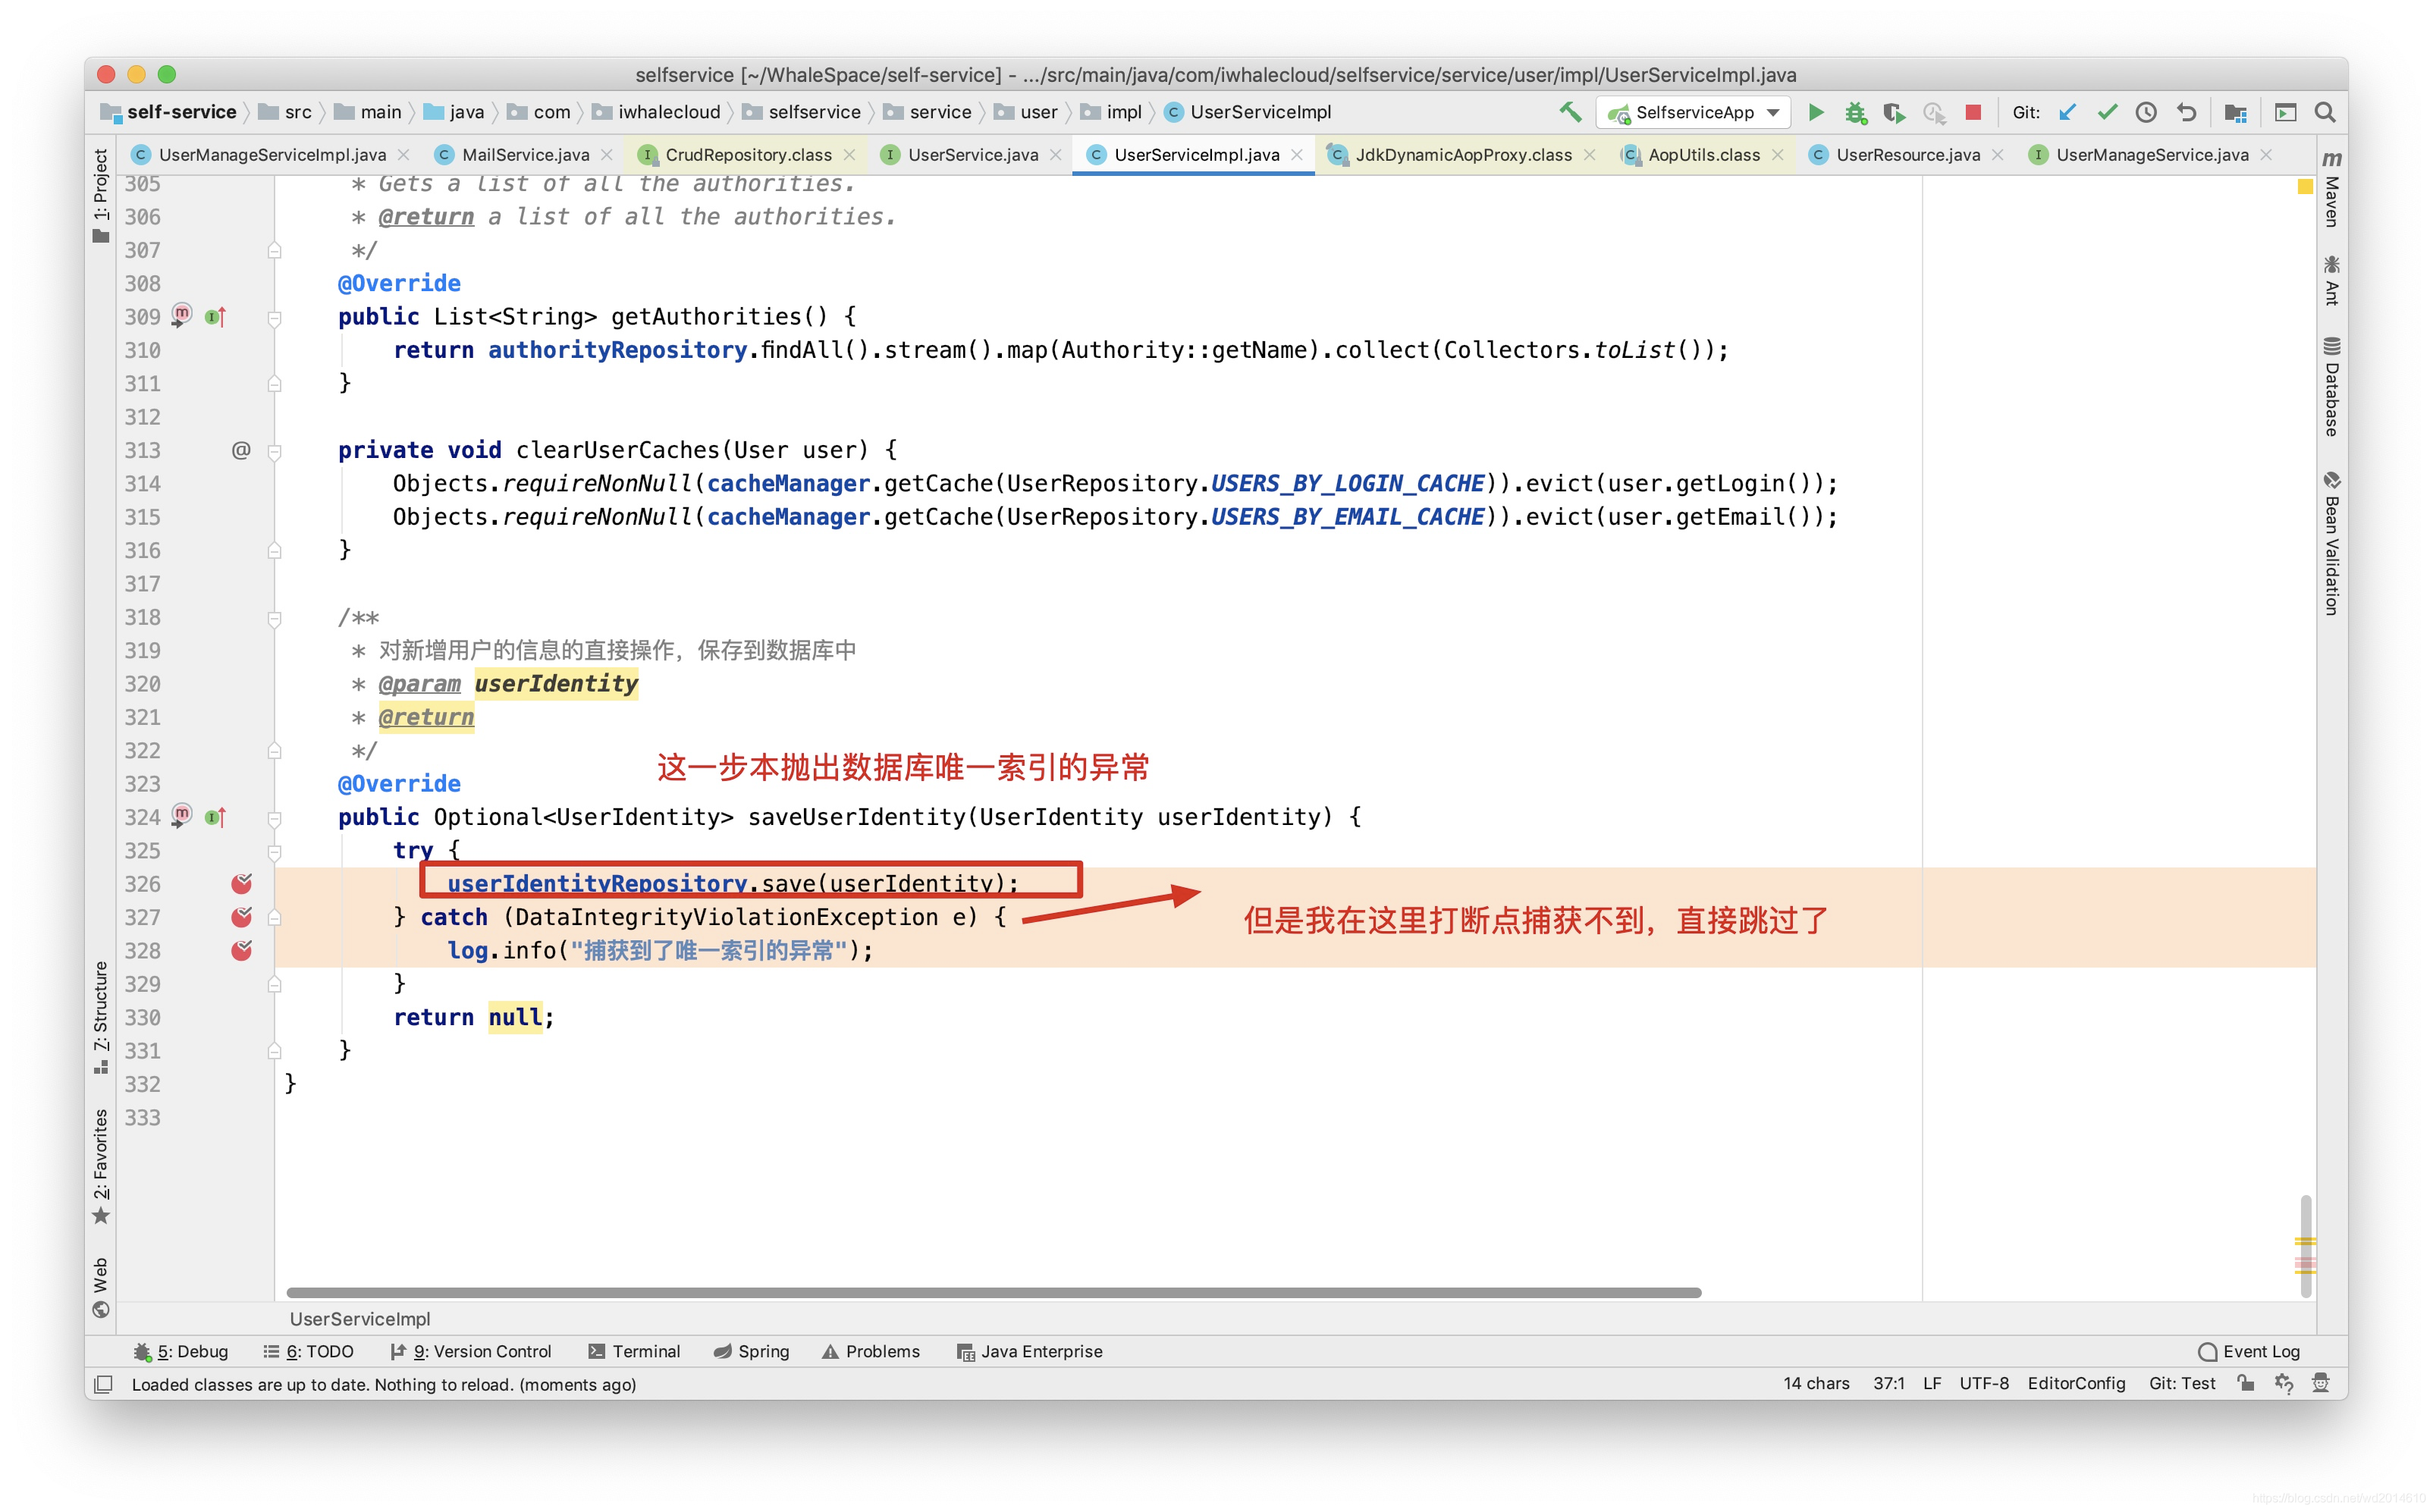The image size is (2433, 1512).
Task: Switch to MailService.java tab
Action: pos(525,155)
